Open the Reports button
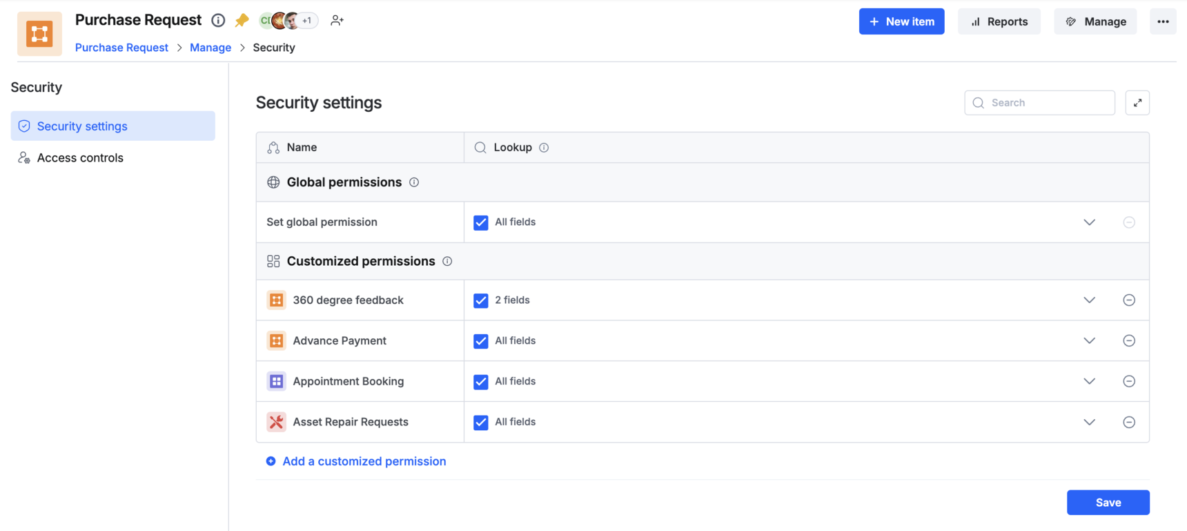 pyautogui.click(x=999, y=21)
